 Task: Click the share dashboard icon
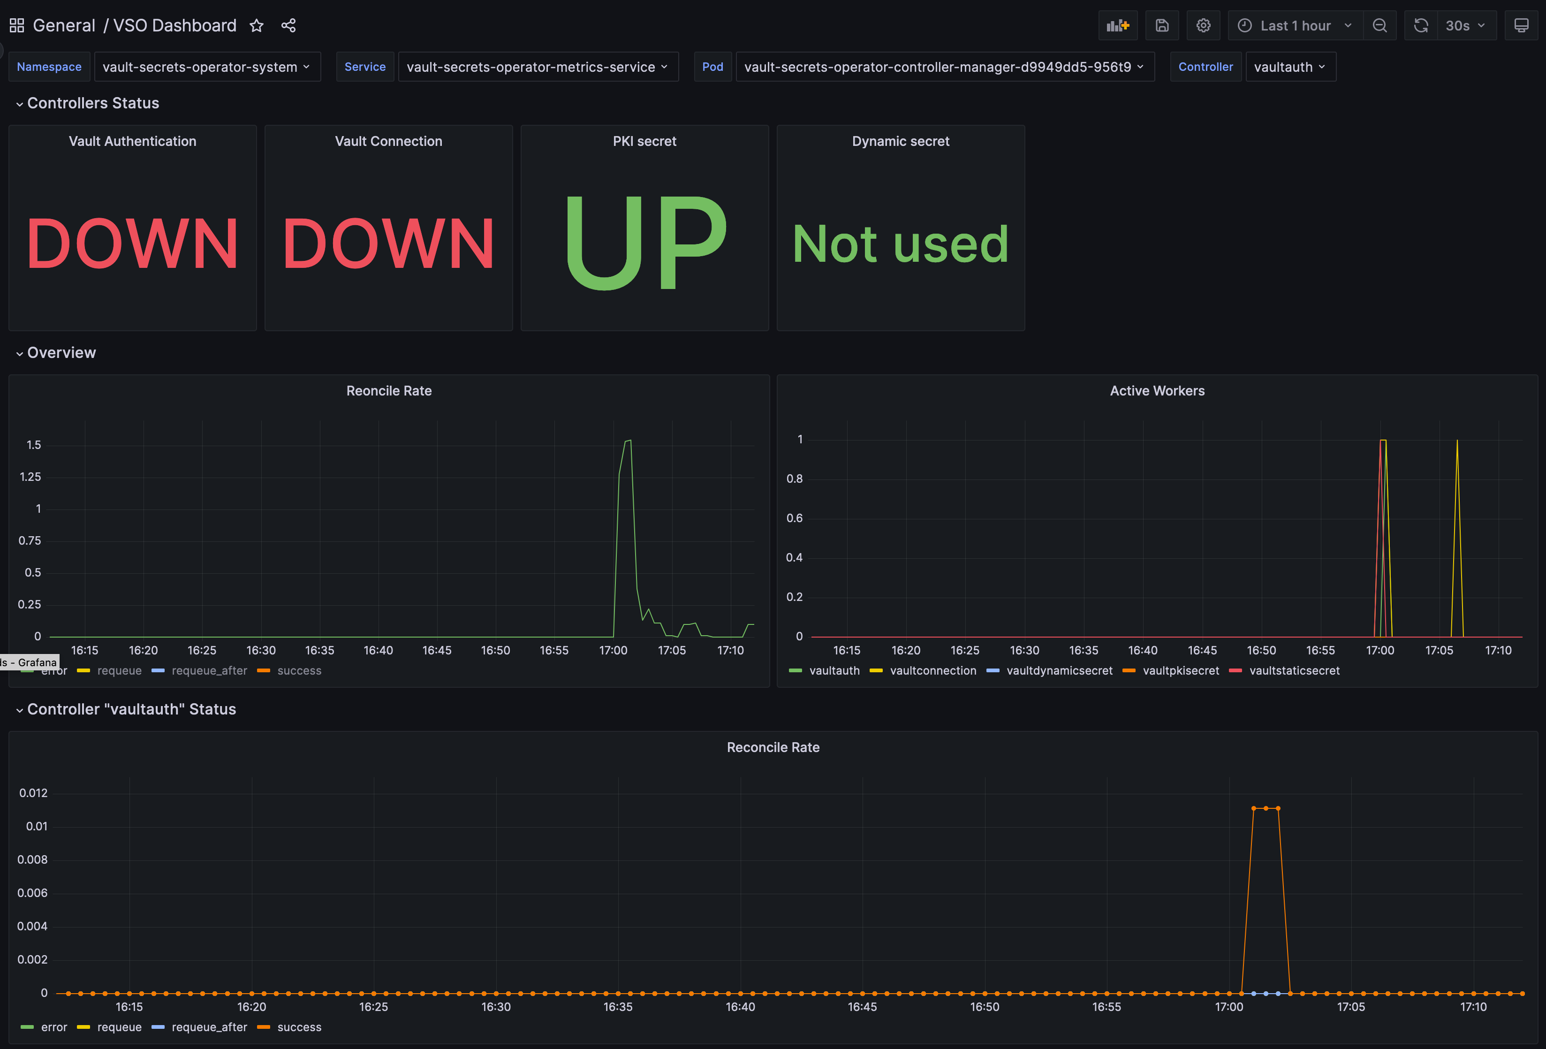(x=288, y=25)
